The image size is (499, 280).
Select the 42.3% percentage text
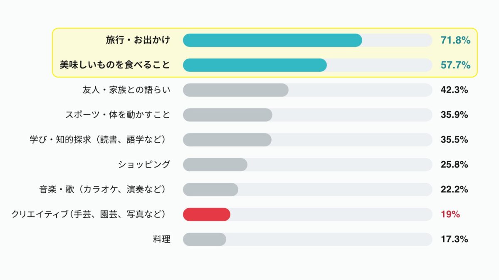pos(455,90)
